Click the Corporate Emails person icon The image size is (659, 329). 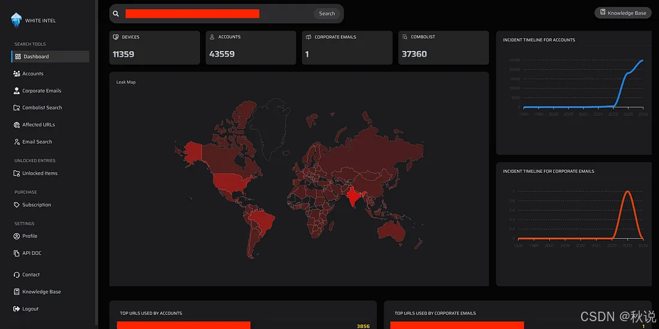[17, 91]
